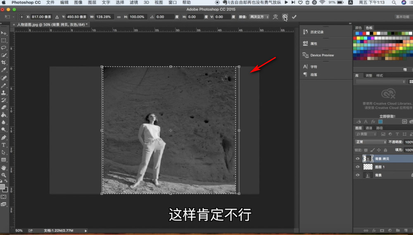Enable Quick Mask mode
The height and width of the screenshot is (235, 413).
3,197
